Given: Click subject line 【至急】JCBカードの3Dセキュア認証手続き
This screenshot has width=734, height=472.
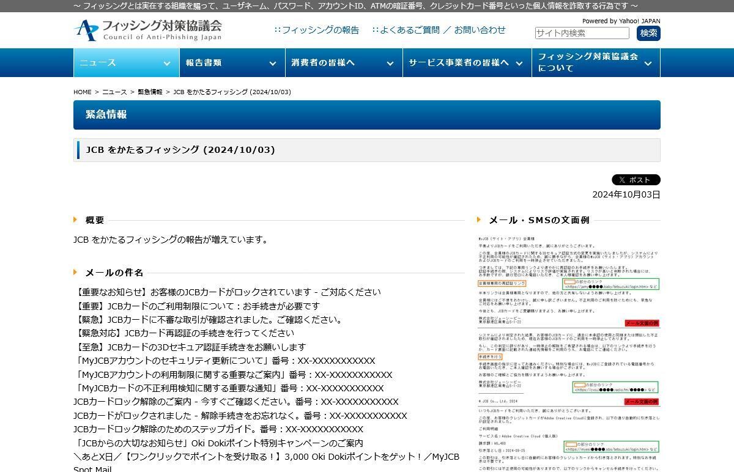Looking at the screenshot, I should (190, 347).
